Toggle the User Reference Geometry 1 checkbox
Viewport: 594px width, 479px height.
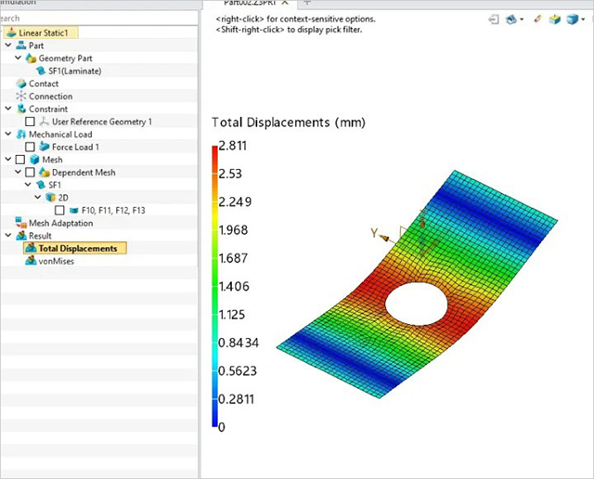pos(31,122)
